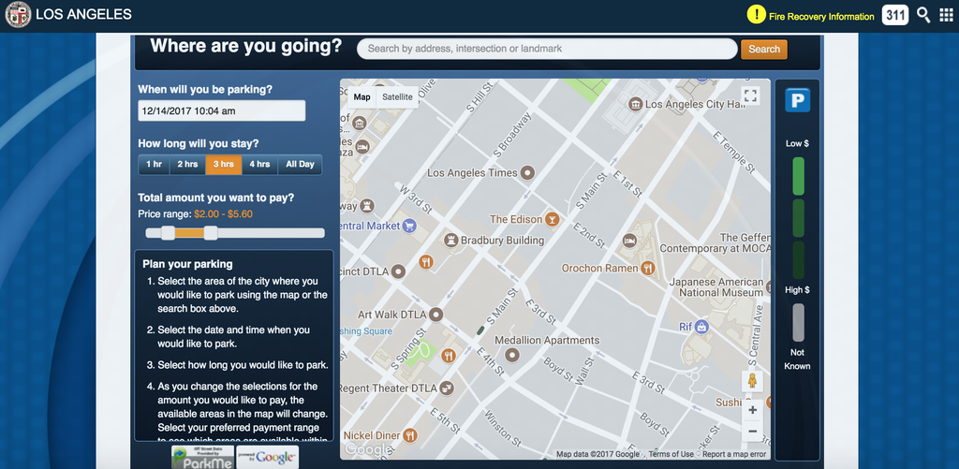Select 2 hrs stay duration
Viewport: 959px width, 469px height.
[187, 165]
